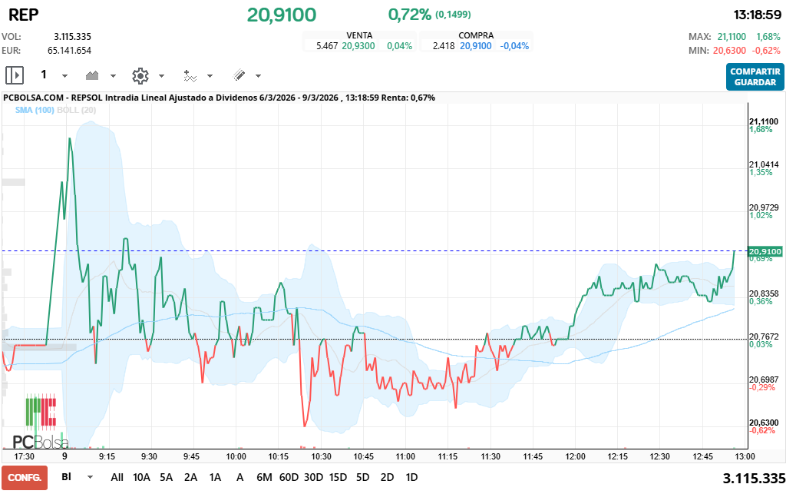Select the 6M timeframe tab
796x494 pixels.
click(264, 477)
